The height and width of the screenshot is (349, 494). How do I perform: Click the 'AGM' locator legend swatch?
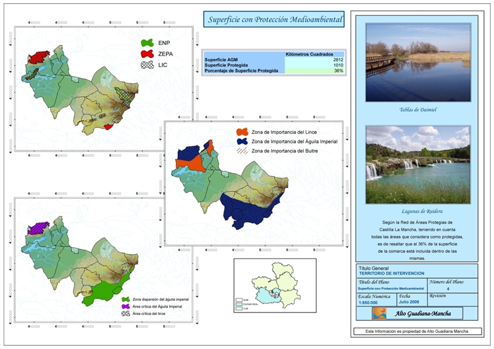pyautogui.click(x=239, y=300)
